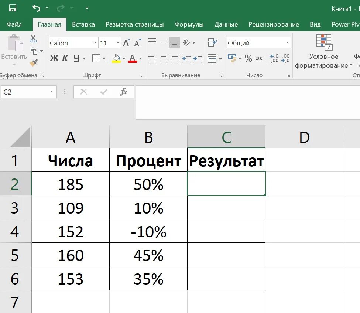This screenshot has width=360, height=313.
Task: Open Выравнивание dialog launcher
Action: tap(221, 75)
